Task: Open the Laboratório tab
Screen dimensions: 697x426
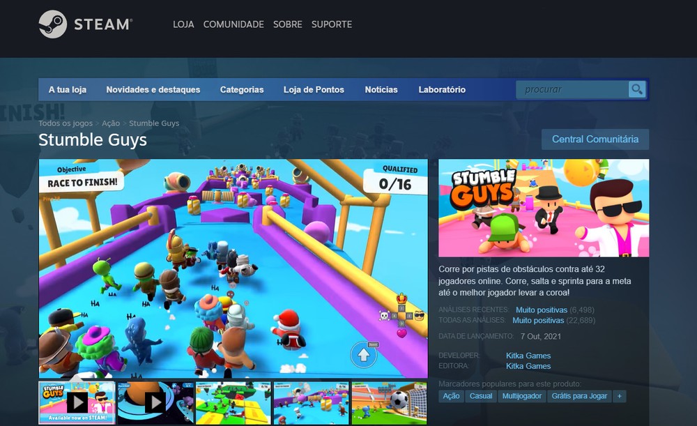Action: pyautogui.click(x=441, y=89)
